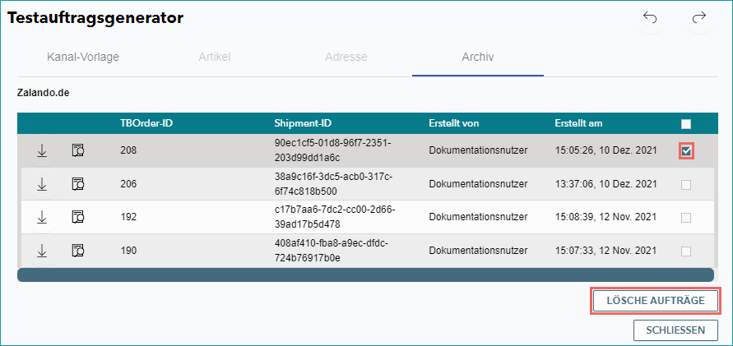Open preview icon for order 208
733x346 pixels.
pyautogui.click(x=78, y=151)
